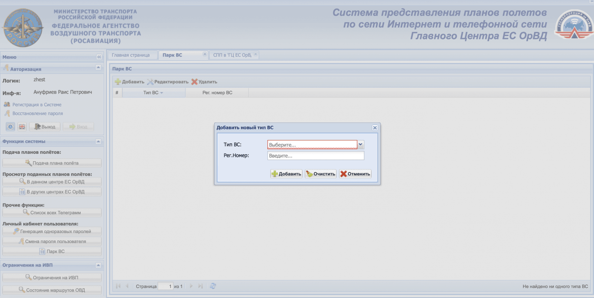Screen dimensions: 594x298
Task: Click the Очистить button in the dialog
Action: (x=321, y=174)
